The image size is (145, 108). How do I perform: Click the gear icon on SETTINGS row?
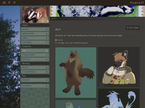tap(46, 86)
